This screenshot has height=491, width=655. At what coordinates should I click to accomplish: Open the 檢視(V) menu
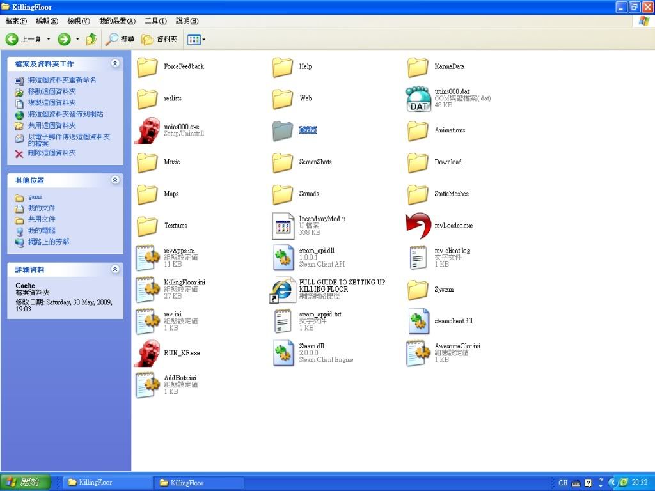78,21
